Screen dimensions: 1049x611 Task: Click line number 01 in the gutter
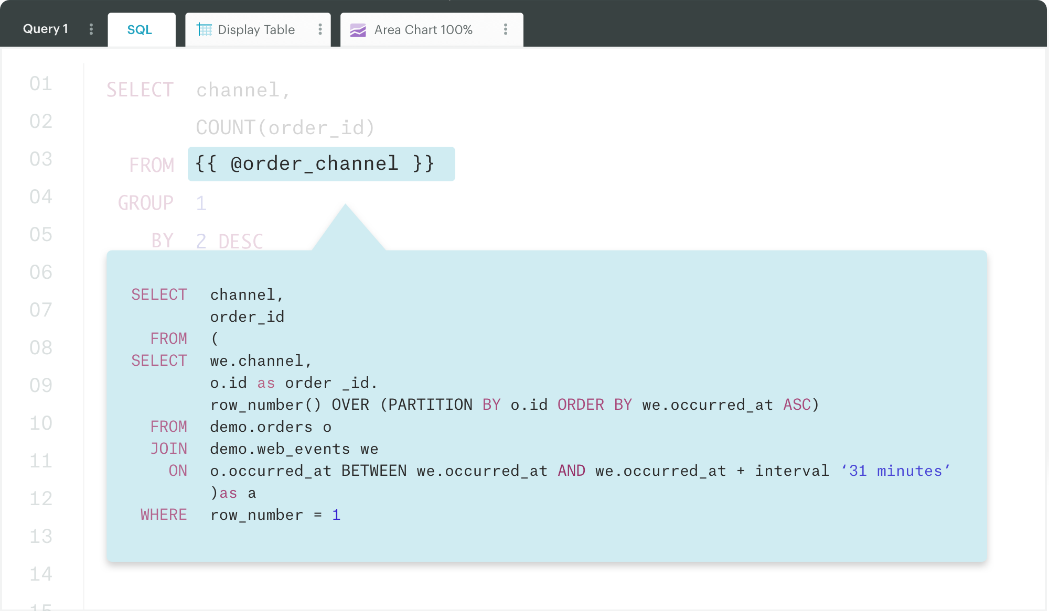pos(41,84)
